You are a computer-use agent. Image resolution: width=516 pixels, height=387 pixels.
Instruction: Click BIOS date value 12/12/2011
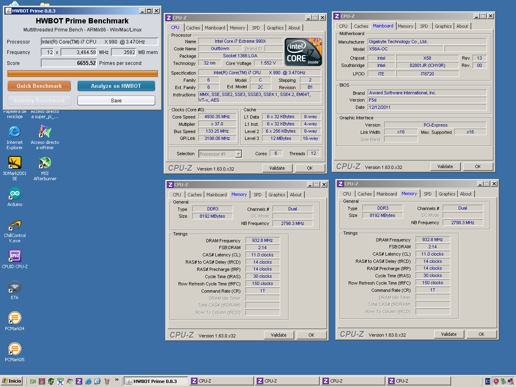[x=427, y=107]
